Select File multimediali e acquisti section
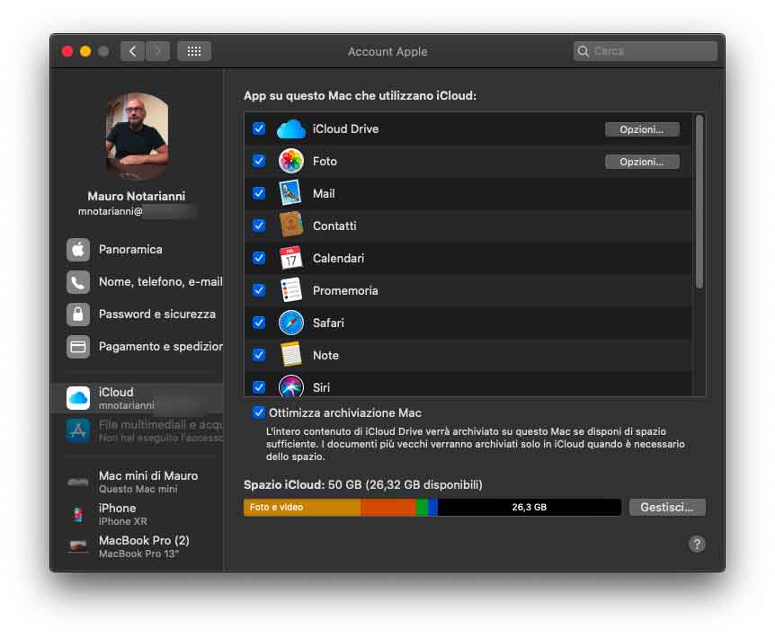The image size is (775, 638). pos(138,430)
